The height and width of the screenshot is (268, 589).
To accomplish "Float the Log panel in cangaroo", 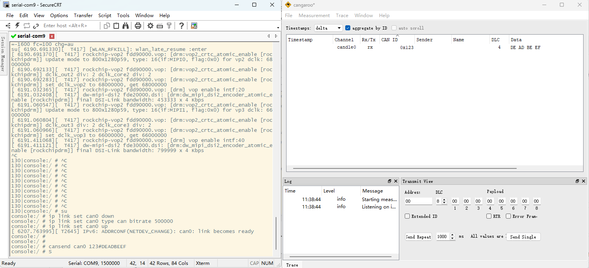I will [x=390, y=181].
